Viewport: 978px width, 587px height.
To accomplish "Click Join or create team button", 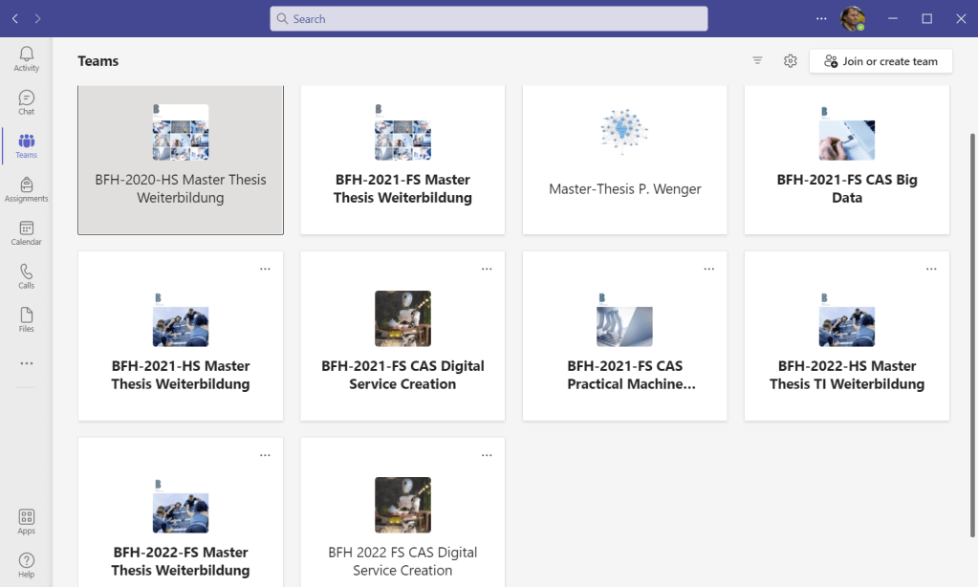I will [880, 61].
